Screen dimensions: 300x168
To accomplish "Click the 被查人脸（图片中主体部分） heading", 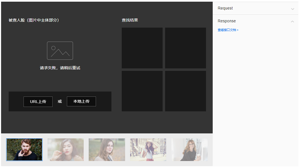I will click(x=34, y=20).
